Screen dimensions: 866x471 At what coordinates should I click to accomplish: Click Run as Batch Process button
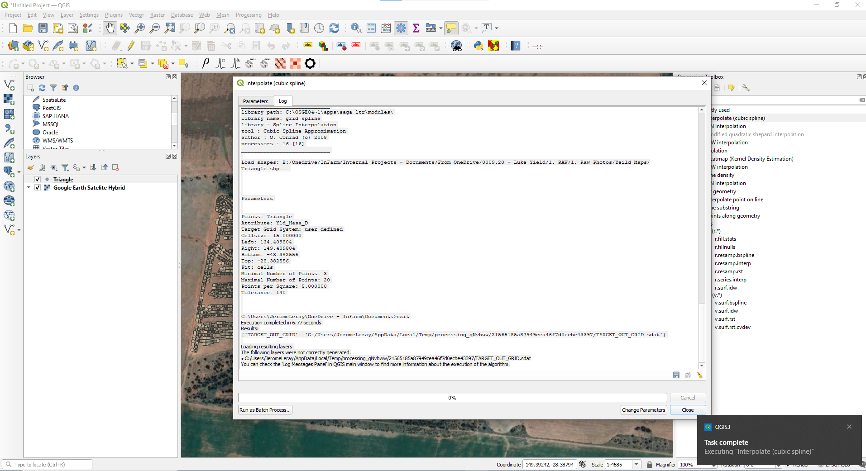(x=265, y=410)
